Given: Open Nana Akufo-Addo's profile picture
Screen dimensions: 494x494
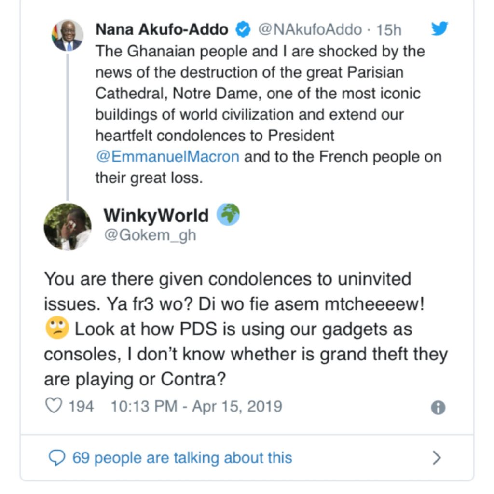Looking at the screenshot, I should pyautogui.click(x=68, y=35).
